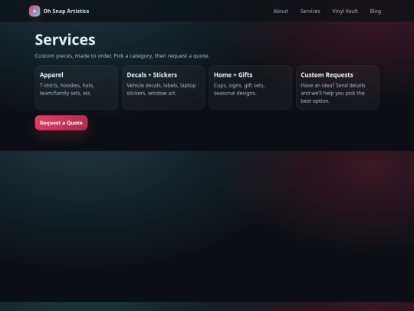Viewport: 414px width, 311px height.
Task: Click 'T-shirts, hoodies, hats' description text
Action: coord(67,89)
